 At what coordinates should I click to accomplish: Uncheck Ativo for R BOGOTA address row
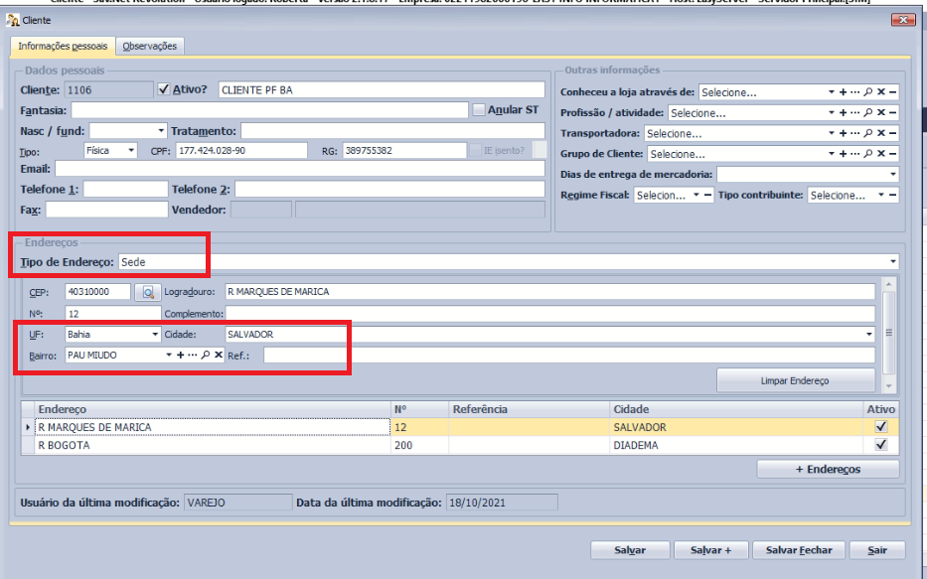coord(879,447)
